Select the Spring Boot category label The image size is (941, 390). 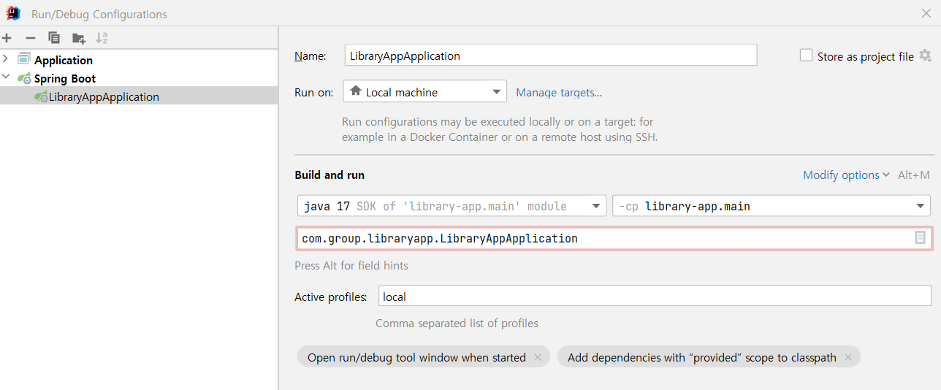point(65,78)
